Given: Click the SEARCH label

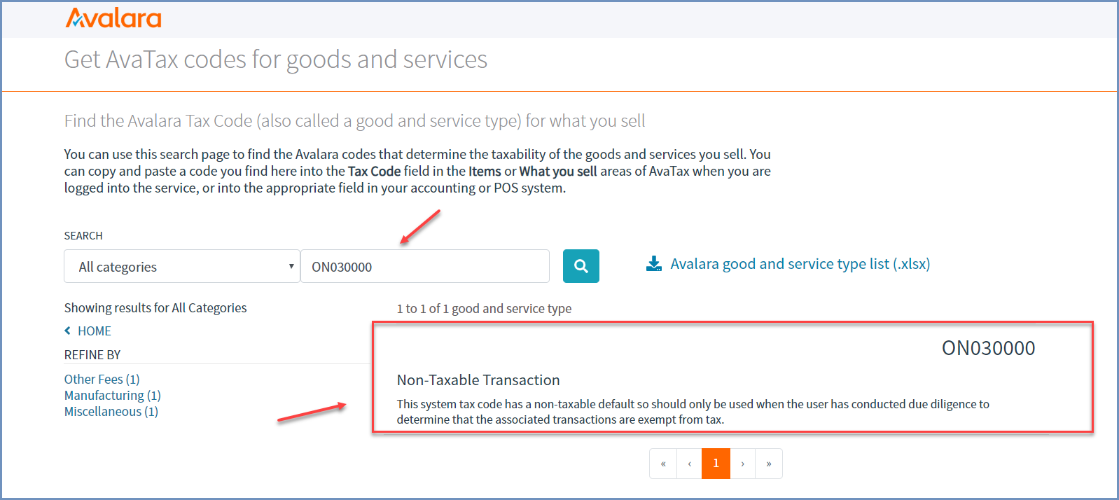Looking at the screenshot, I should point(83,236).
